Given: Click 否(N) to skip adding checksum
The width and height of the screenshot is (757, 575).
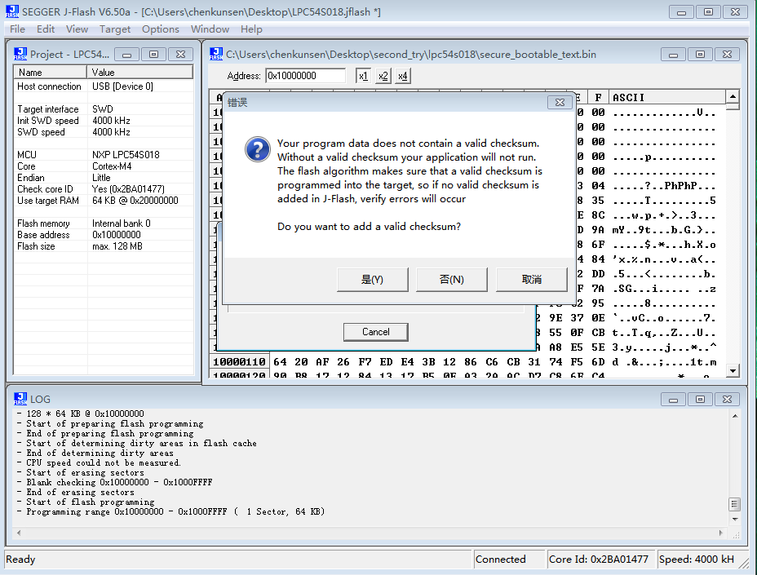Looking at the screenshot, I should 451,280.
